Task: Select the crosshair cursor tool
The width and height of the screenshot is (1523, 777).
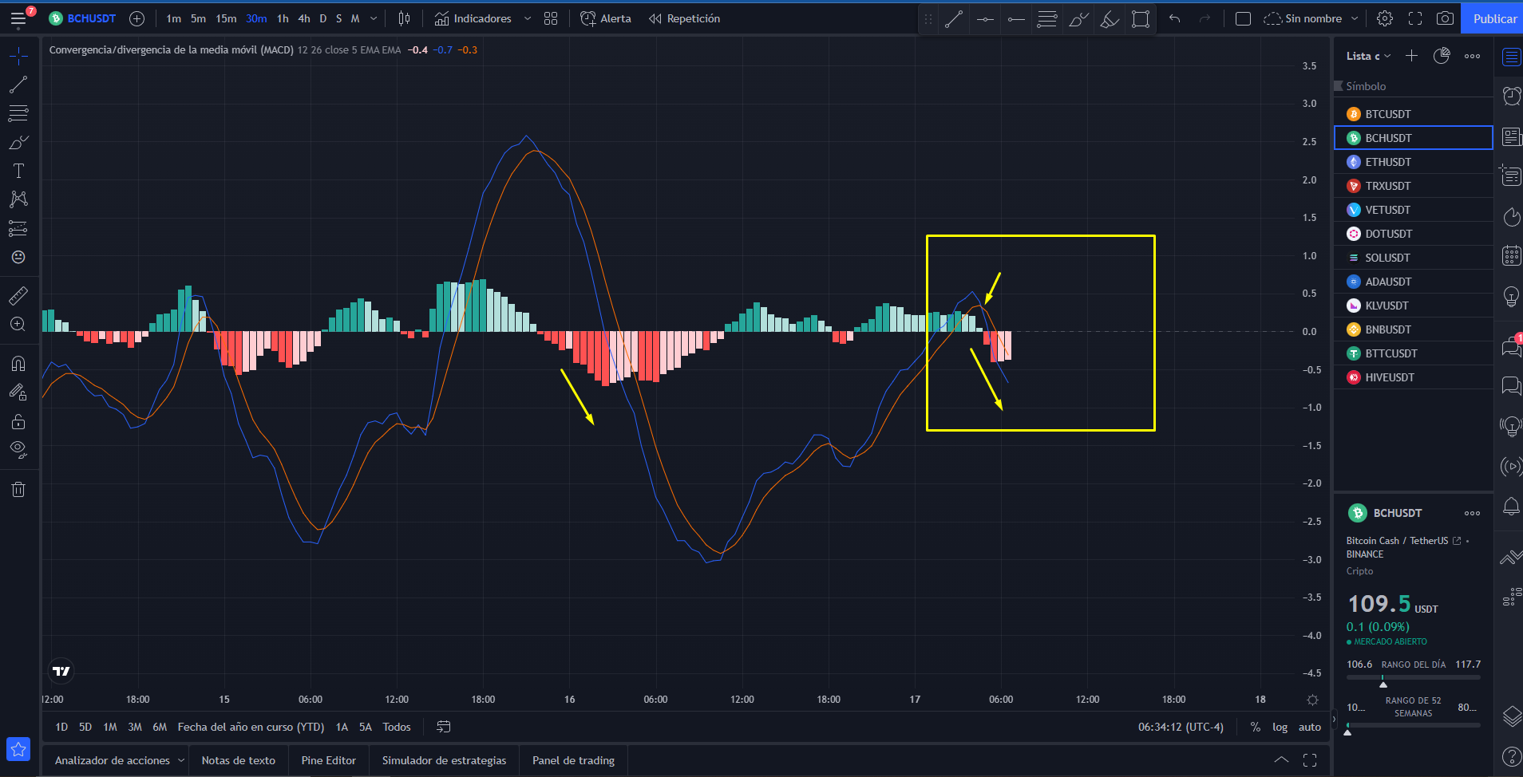Action: [x=18, y=55]
